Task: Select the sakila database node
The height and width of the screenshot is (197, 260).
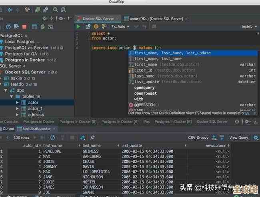Action: (16, 78)
